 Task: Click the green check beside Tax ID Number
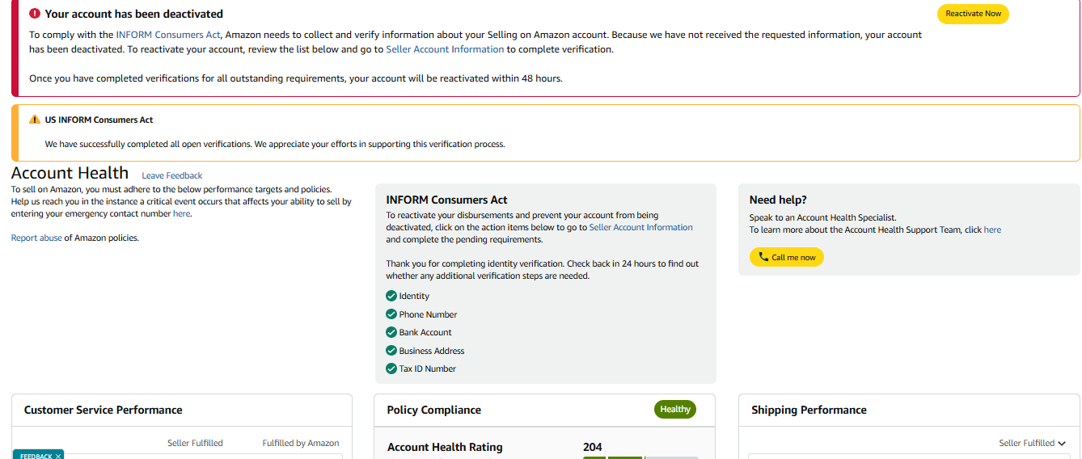391,368
